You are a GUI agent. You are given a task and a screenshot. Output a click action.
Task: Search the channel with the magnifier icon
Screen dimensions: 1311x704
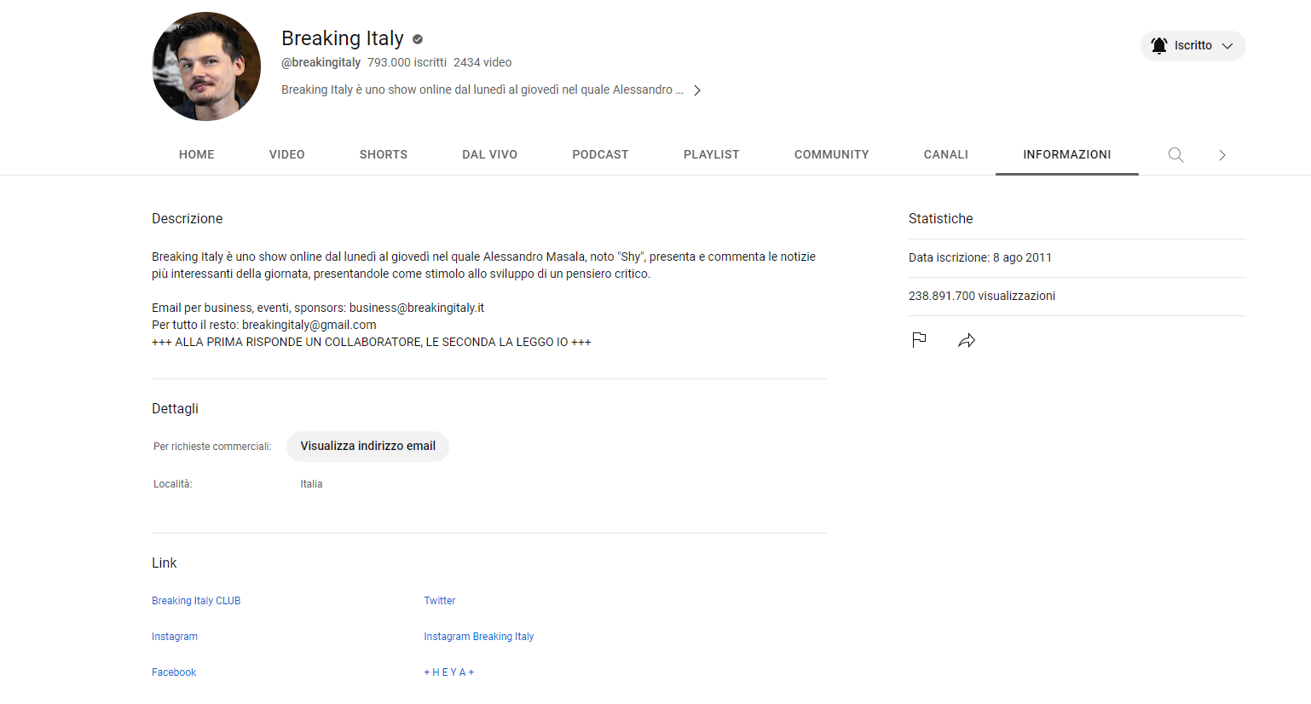1175,155
